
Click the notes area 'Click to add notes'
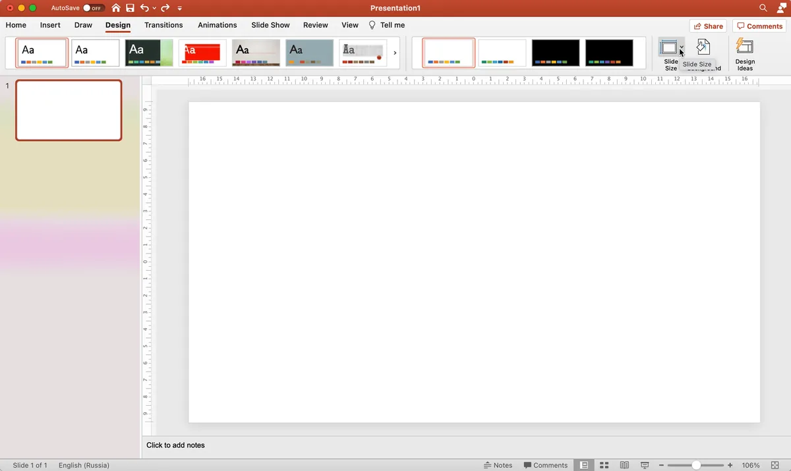[x=175, y=445]
